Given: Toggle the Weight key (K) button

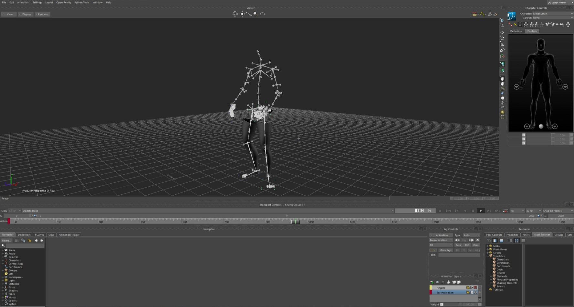Looking at the screenshot, I should (442, 304).
